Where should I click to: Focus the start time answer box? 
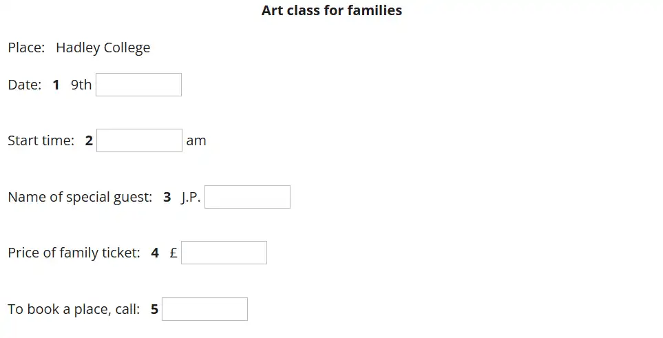point(139,140)
